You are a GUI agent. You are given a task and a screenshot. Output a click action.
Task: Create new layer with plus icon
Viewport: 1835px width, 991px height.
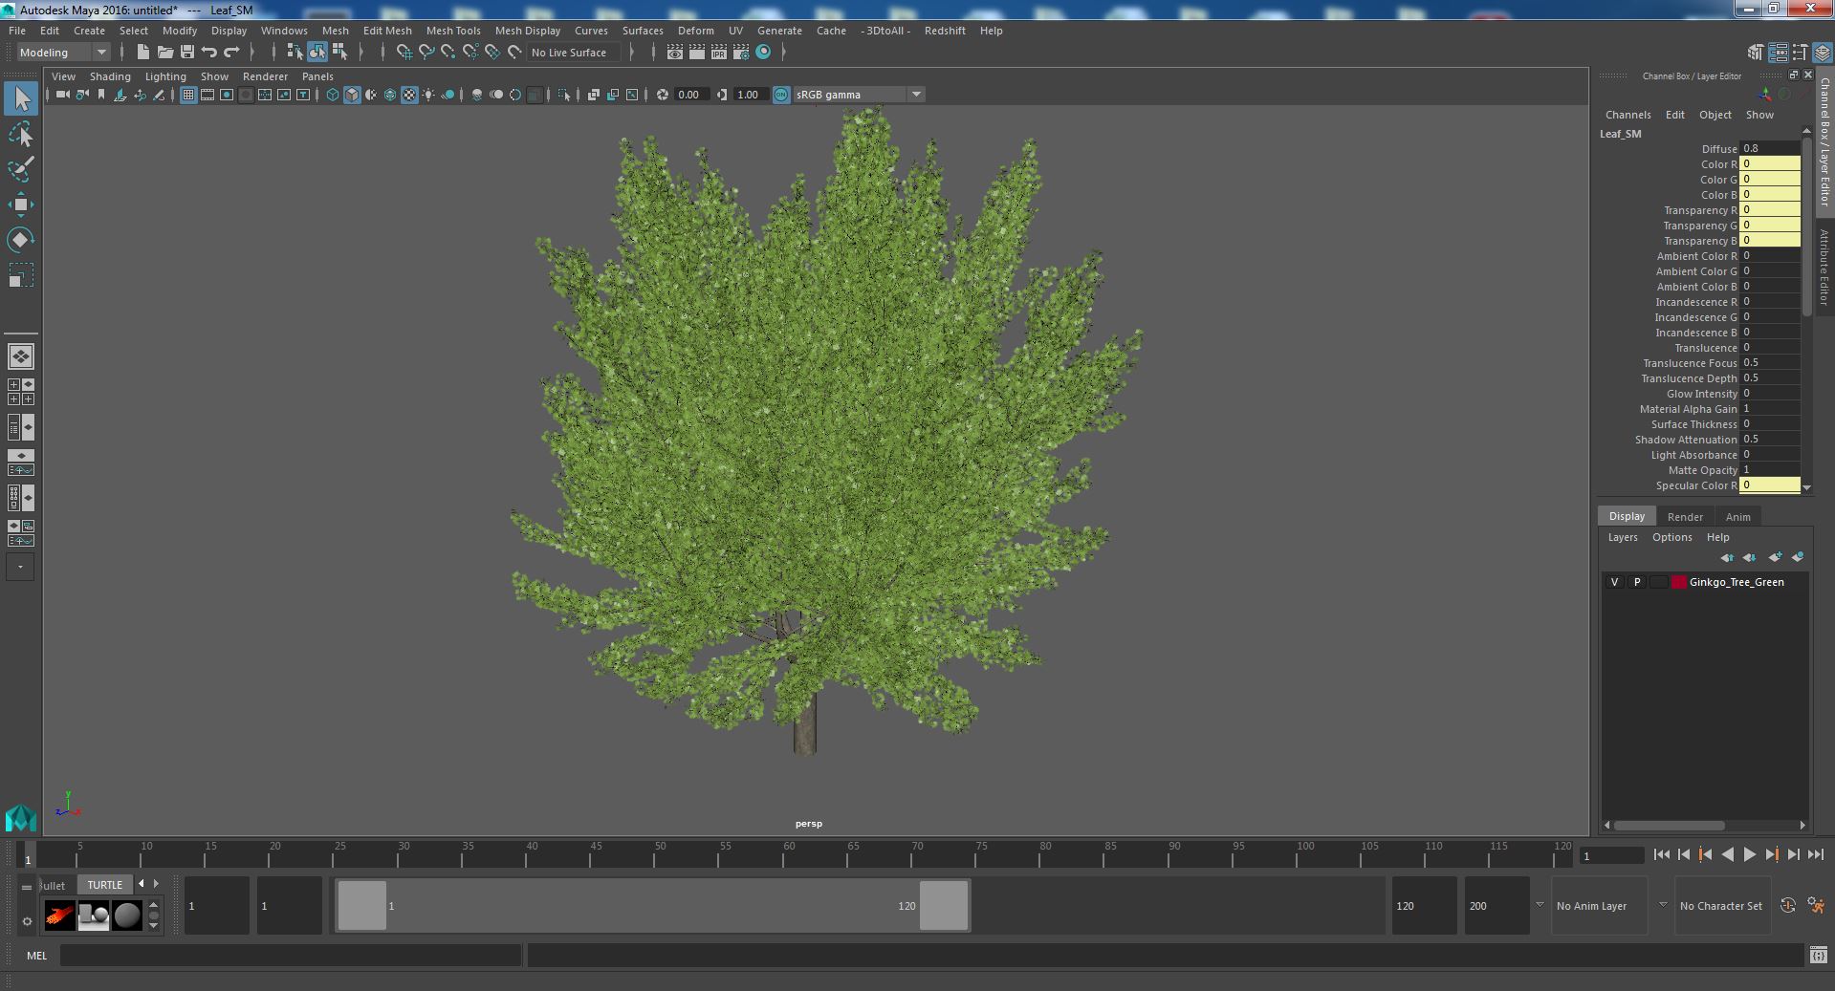pos(1776,557)
